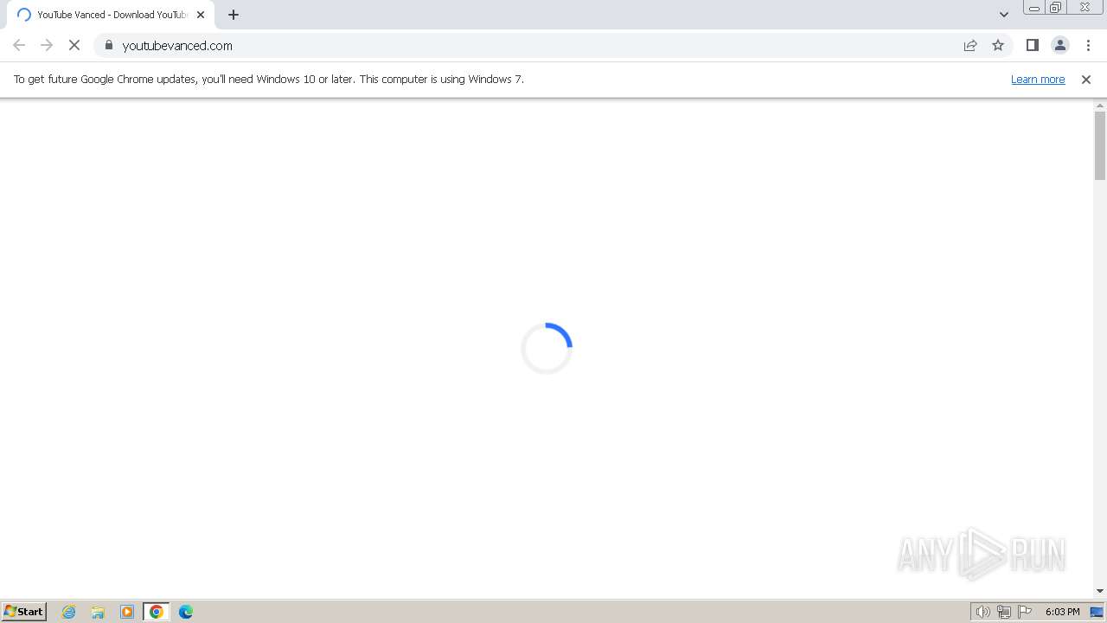Open Learn more link
Viewport: 1107px width, 623px height.
tap(1038, 79)
